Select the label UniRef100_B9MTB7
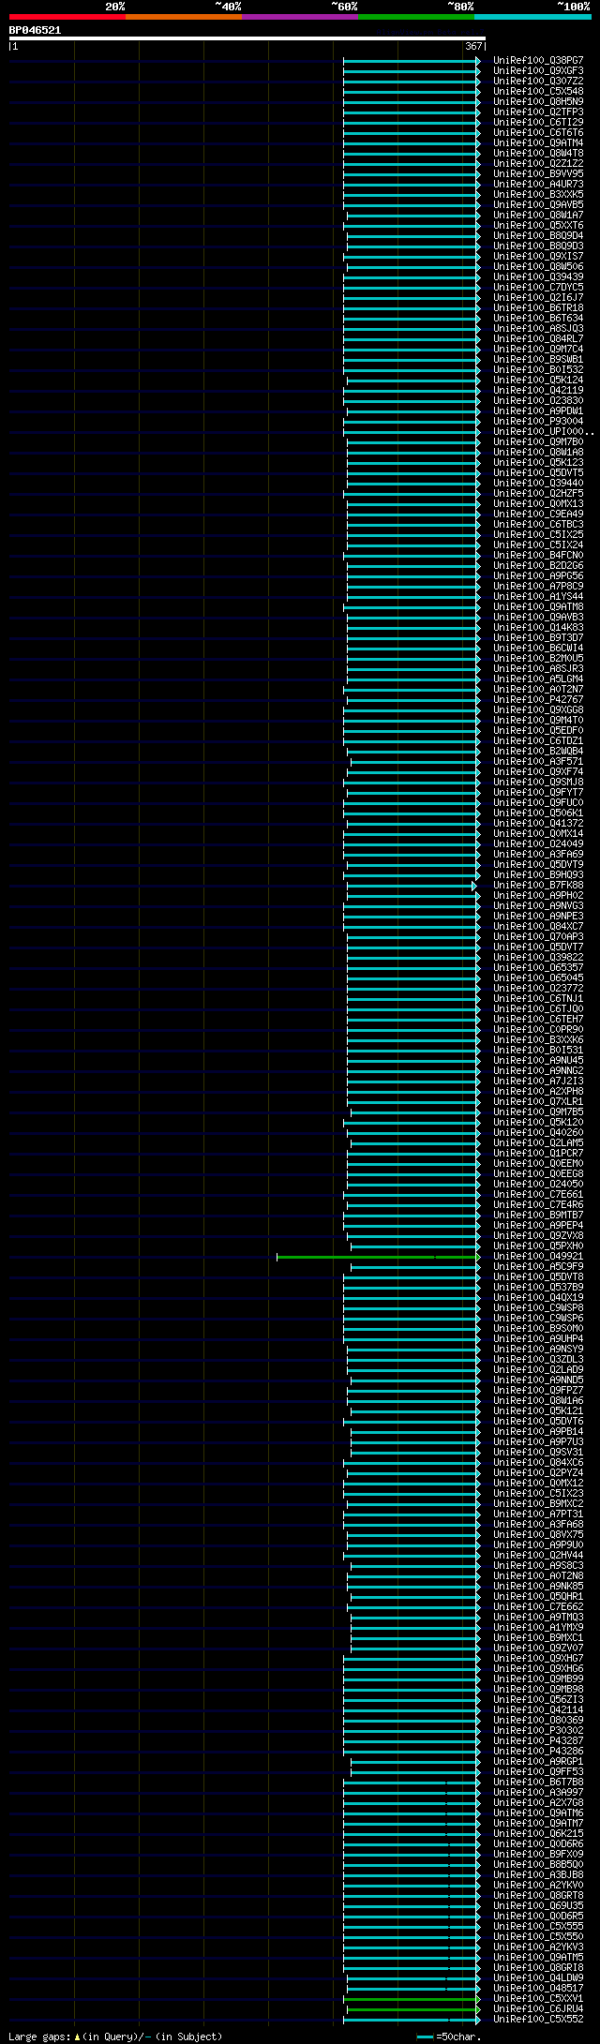Screen dimensions: 600x2044 pos(538,1216)
